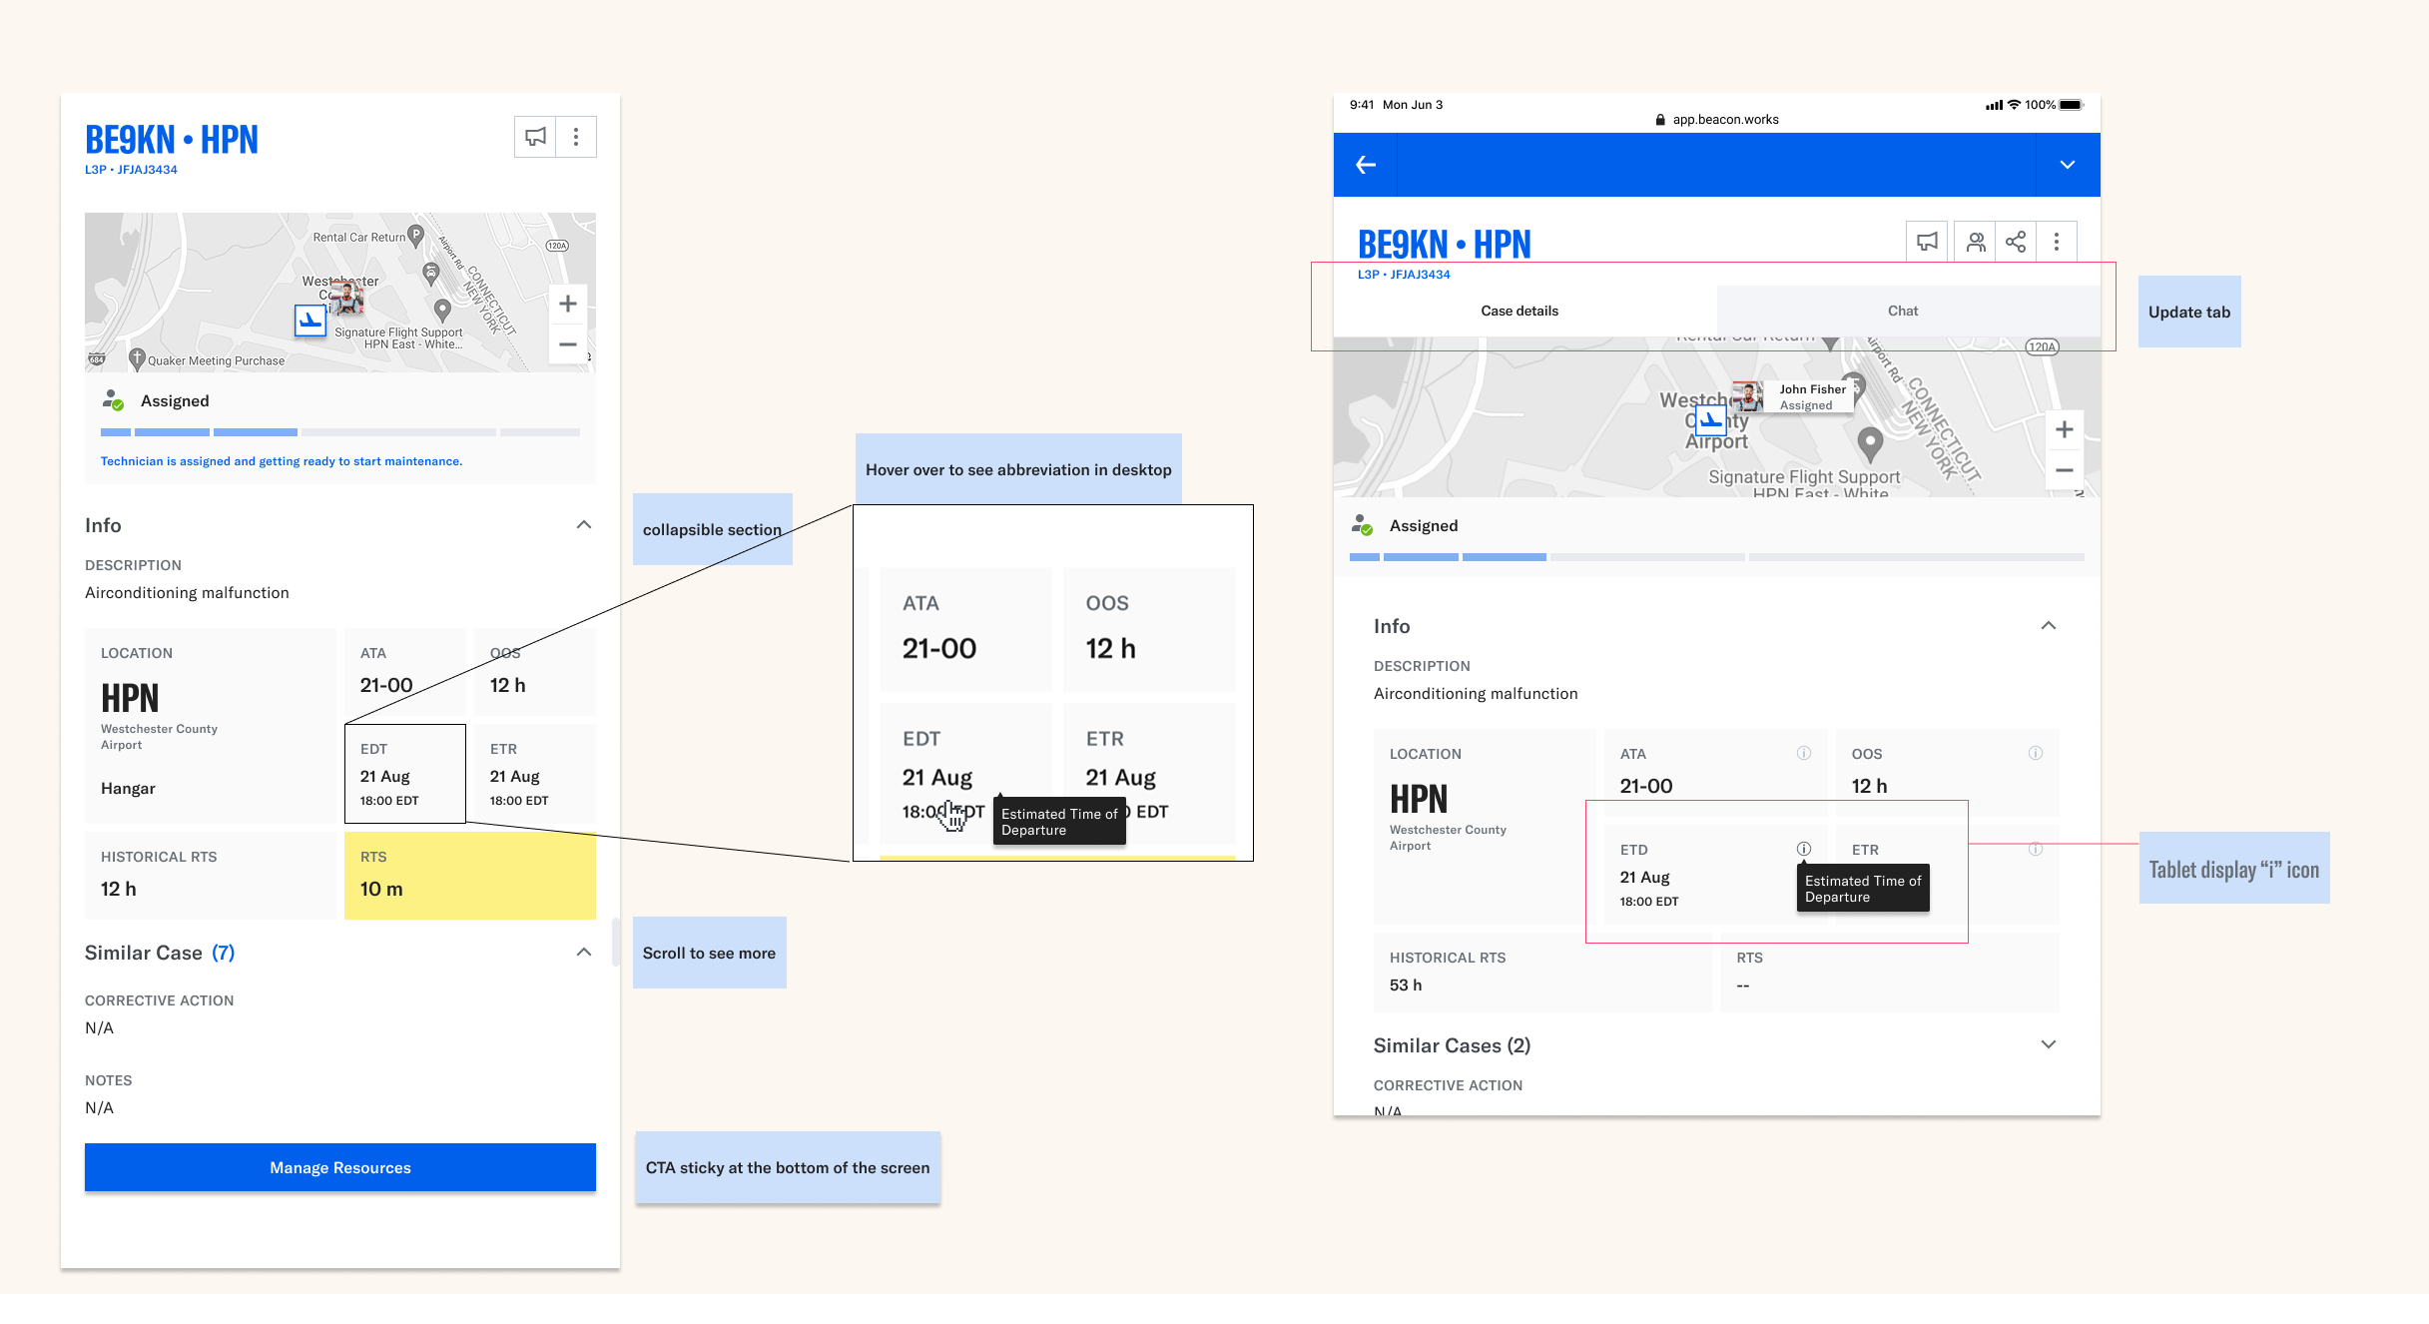The image size is (2429, 1324).
Task: Open three-dot menu in left panel header
Action: click(x=576, y=137)
